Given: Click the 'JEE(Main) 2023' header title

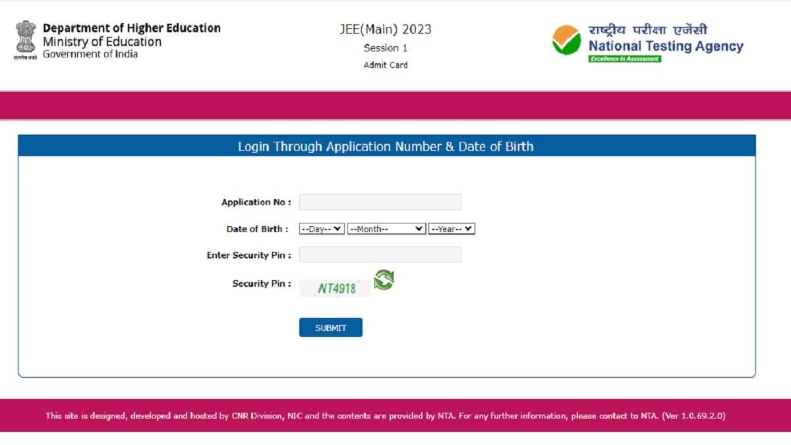Looking at the screenshot, I should (385, 29).
